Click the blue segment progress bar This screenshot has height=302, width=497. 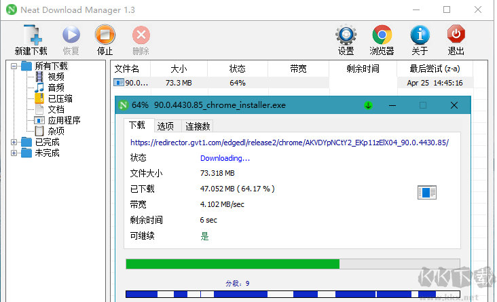click(x=293, y=294)
